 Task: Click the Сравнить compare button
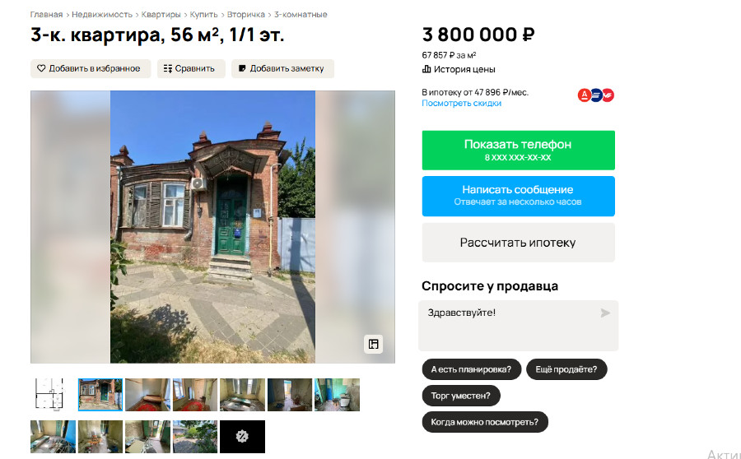(191, 68)
